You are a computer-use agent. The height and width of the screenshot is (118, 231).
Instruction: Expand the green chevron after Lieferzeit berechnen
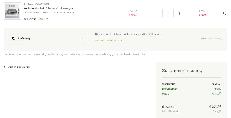tap(122, 40)
